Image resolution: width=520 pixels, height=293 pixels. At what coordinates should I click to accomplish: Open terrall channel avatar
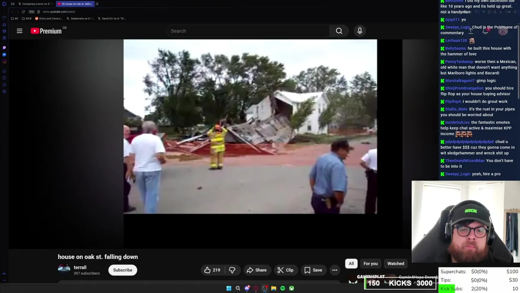click(x=64, y=268)
